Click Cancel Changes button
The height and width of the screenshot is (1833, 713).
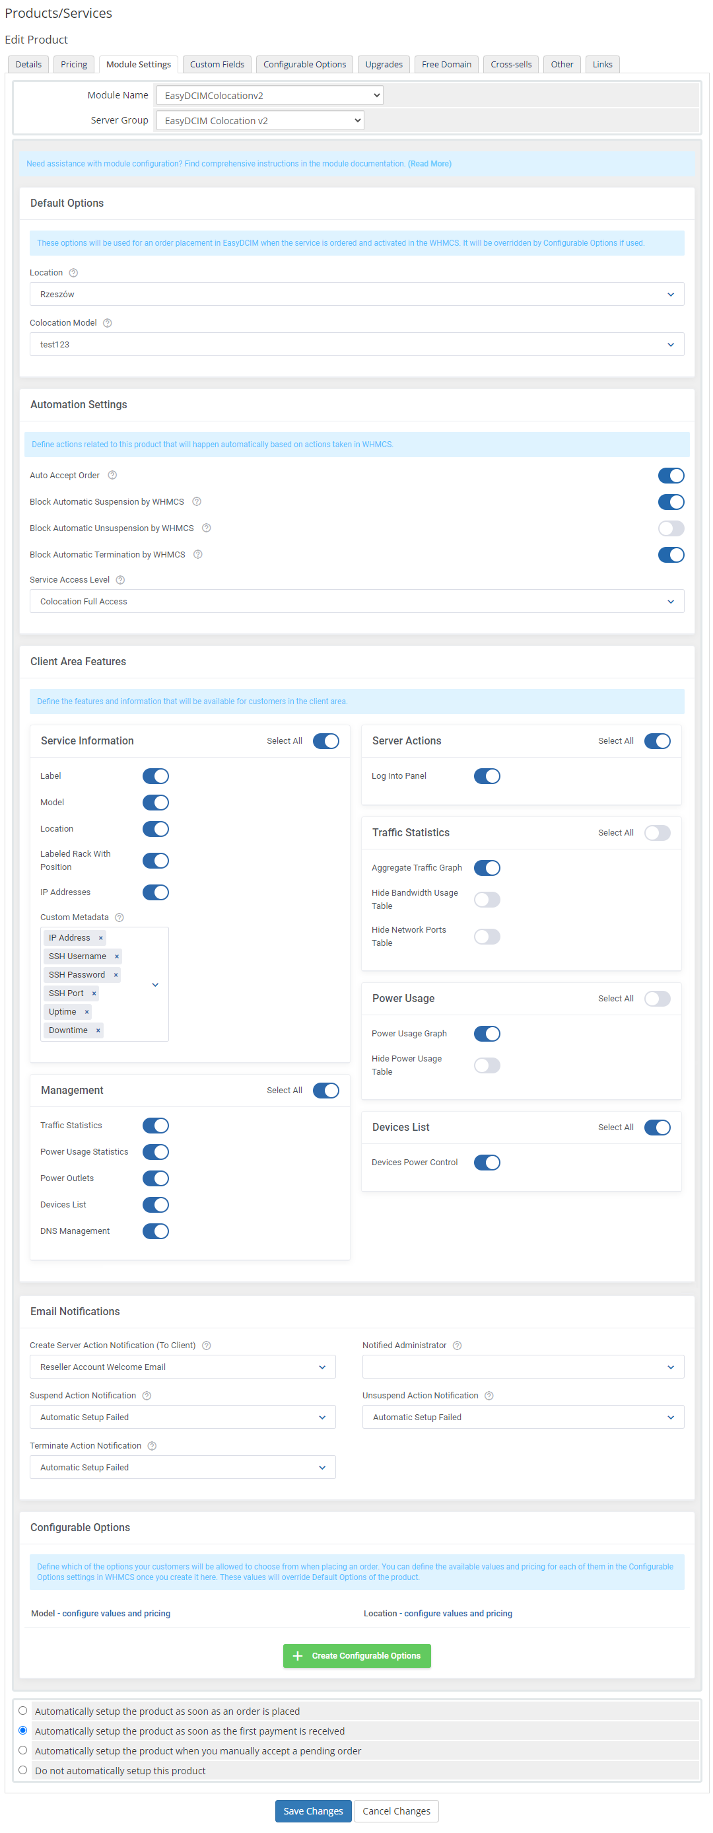point(396,1811)
